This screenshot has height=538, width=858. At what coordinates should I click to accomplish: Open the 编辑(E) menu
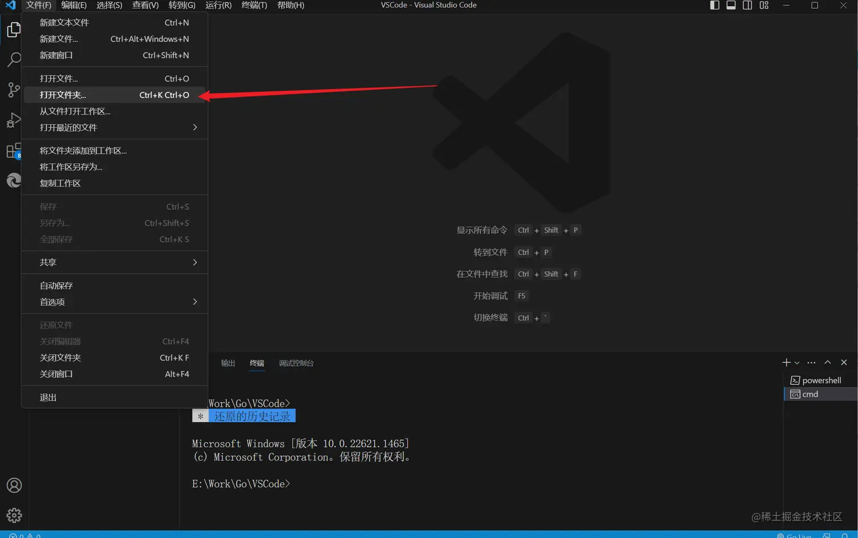pyautogui.click(x=74, y=5)
